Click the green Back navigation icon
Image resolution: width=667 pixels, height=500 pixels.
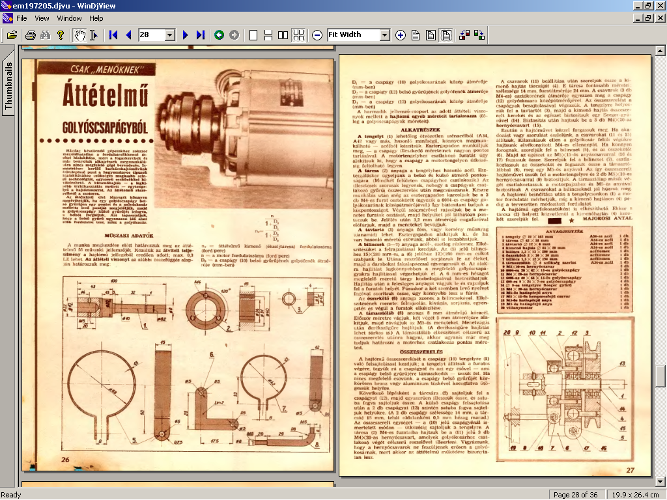point(220,35)
